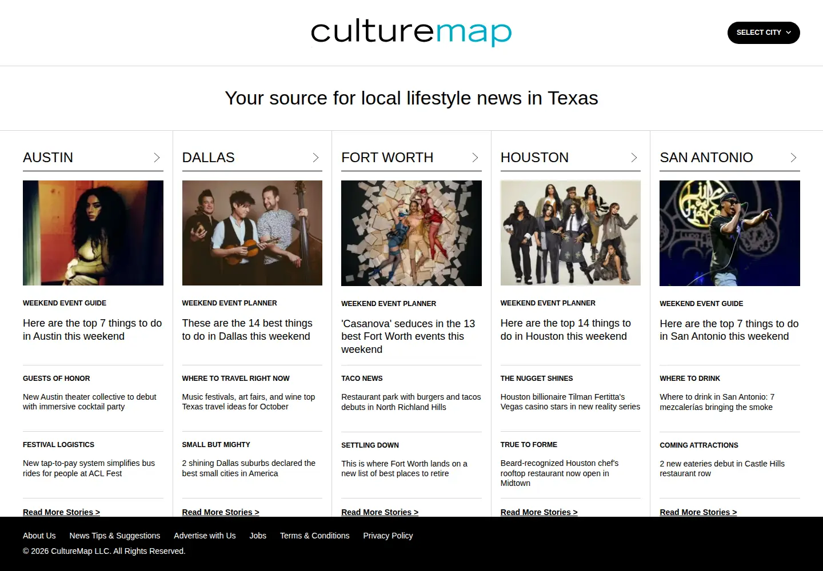The width and height of the screenshot is (823, 571).
Task: Open the Fort Worth Casanova story image
Action: click(x=411, y=233)
